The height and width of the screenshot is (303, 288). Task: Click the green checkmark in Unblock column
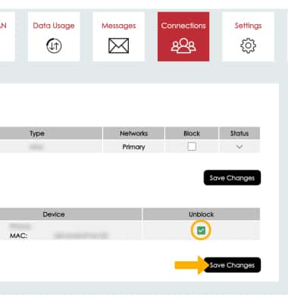pyautogui.click(x=201, y=230)
